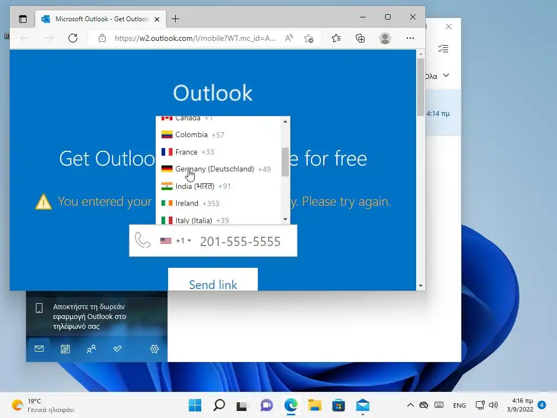Open the cloud sync tray icon

424,405
